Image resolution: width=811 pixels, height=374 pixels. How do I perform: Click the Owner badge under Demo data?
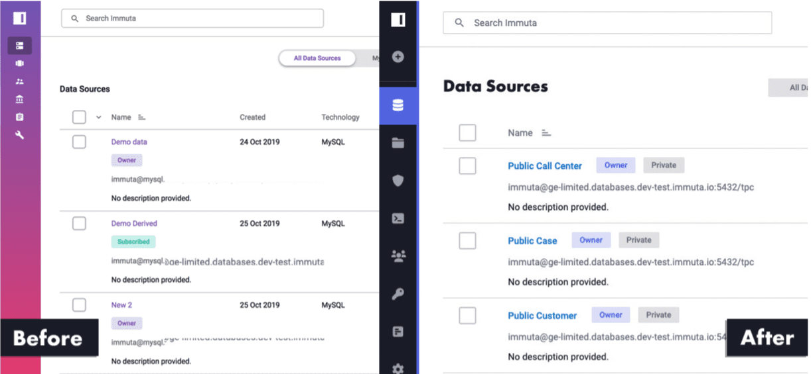point(127,160)
